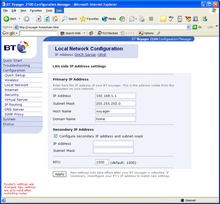Image resolution: width=220 pixels, height=204 pixels.
Task: Click the Search Web button
Action: point(71,33)
